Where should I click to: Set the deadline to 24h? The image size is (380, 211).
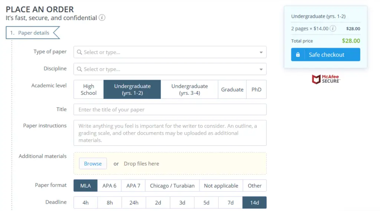[134, 203]
